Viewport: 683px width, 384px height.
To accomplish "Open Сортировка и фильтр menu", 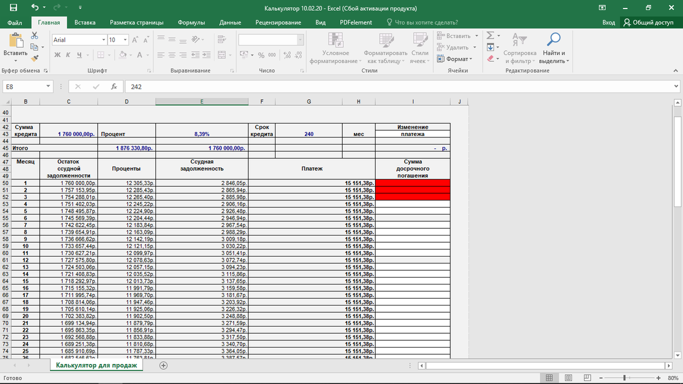I will (x=520, y=48).
